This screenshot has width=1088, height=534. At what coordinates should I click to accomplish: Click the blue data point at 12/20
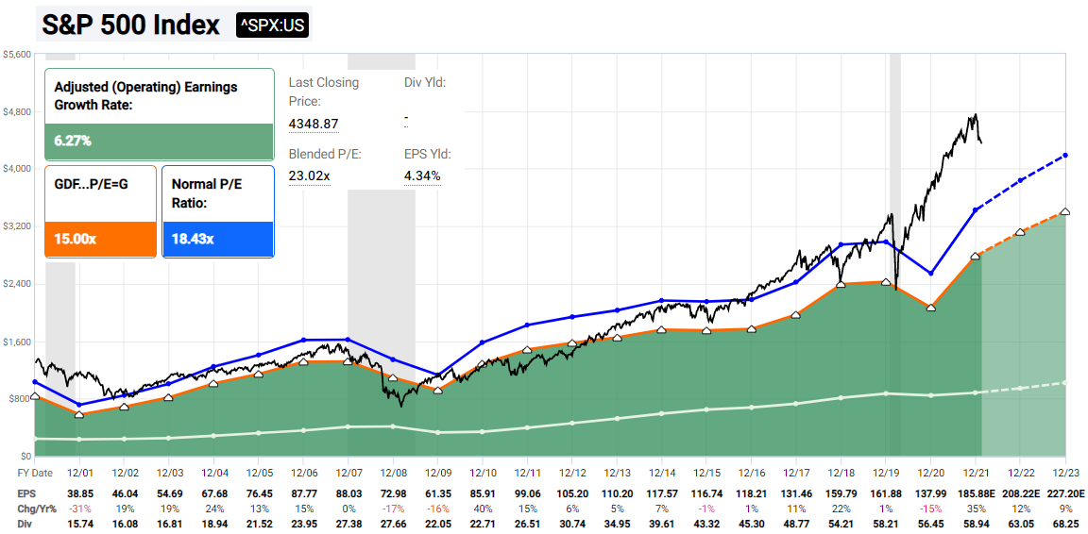(930, 274)
